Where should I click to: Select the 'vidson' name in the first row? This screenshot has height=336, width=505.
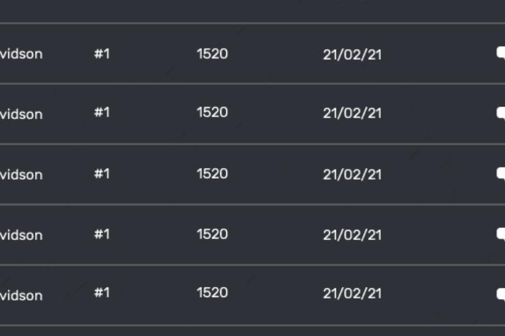pos(22,54)
